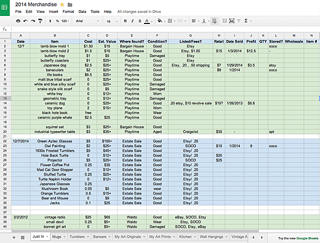The image size is (320, 243).
Task: Switch to the Kitchen sheet tab
Action: 185,237
